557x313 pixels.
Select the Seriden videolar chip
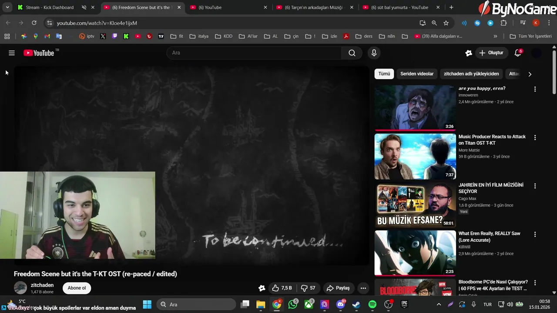[x=417, y=74]
